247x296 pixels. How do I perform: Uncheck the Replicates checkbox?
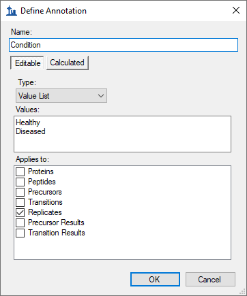click(20, 212)
